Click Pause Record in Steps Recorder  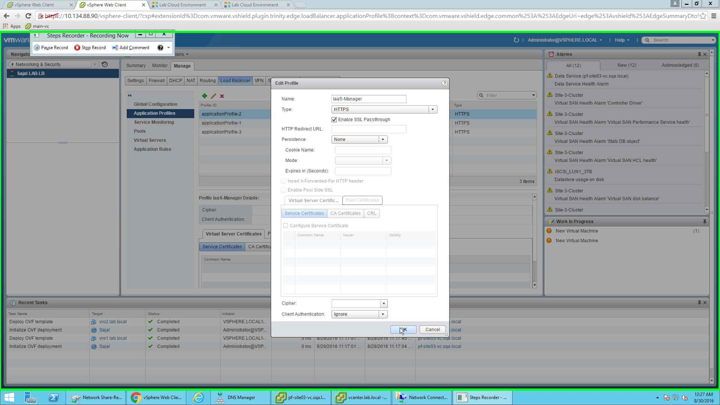pos(51,48)
